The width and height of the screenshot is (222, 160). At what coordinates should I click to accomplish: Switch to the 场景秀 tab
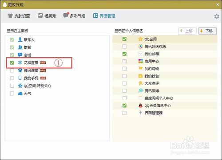coord(47,16)
